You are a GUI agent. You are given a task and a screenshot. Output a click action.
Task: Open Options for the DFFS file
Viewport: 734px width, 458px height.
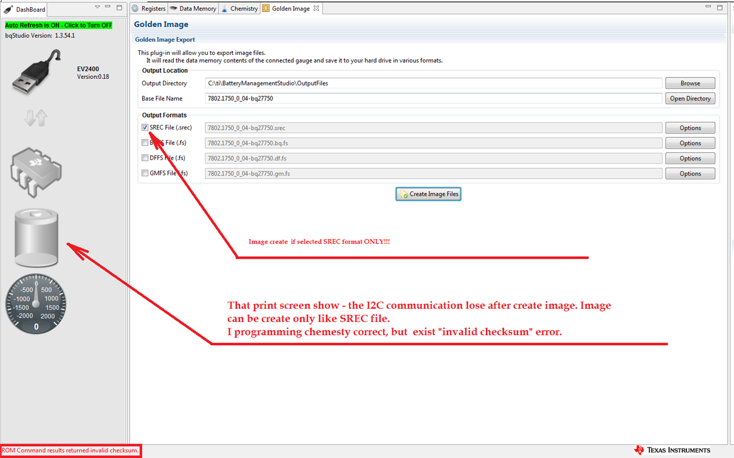[x=690, y=158]
